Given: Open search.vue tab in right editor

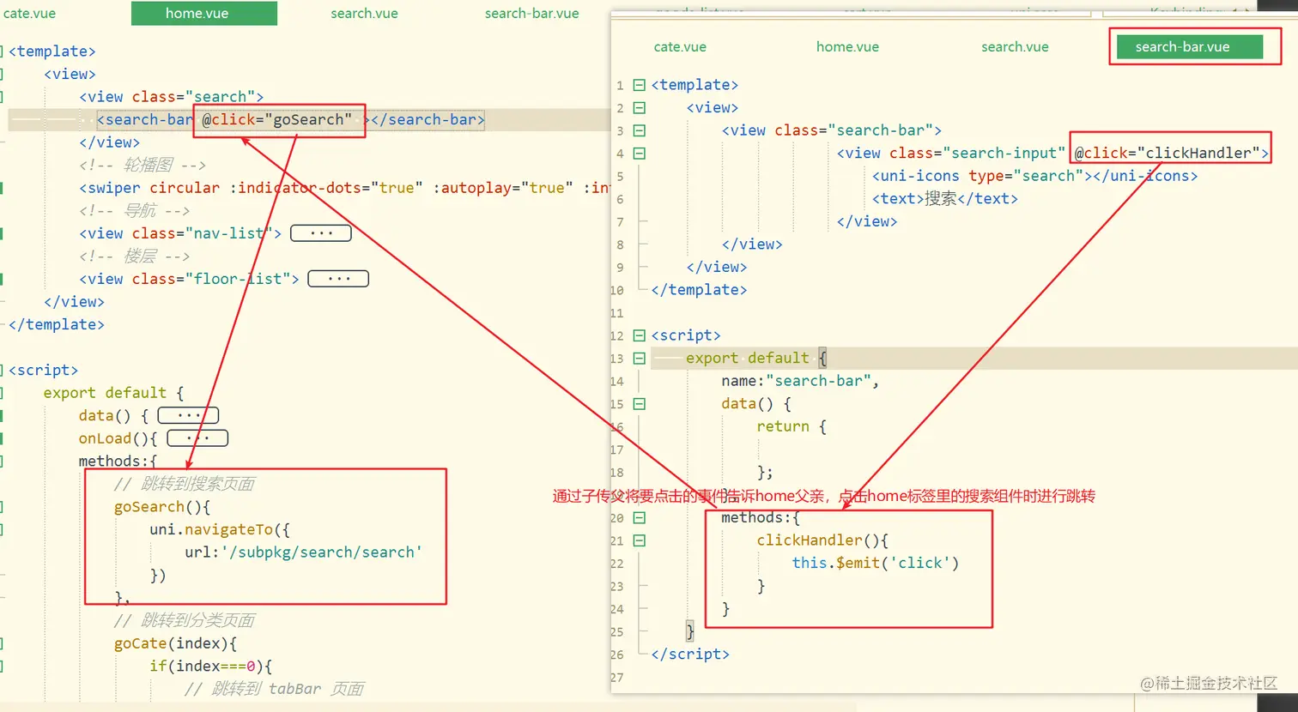Looking at the screenshot, I should [1015, 46].
